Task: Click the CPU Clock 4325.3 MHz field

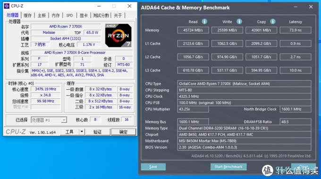Action: (244, 96)
